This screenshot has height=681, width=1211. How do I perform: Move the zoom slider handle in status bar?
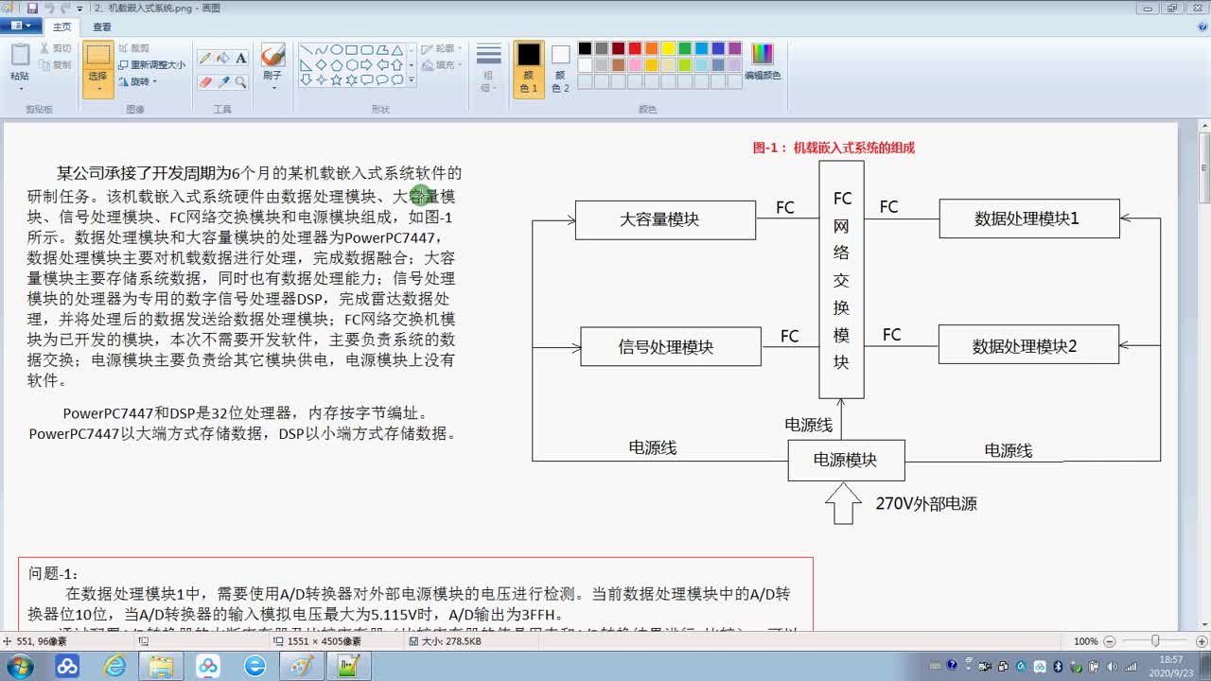[x=1155, y=641]
